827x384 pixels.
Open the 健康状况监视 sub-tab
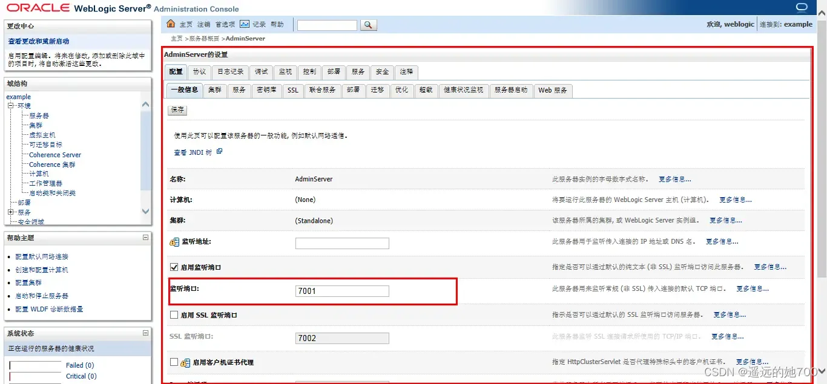(463, 90)
